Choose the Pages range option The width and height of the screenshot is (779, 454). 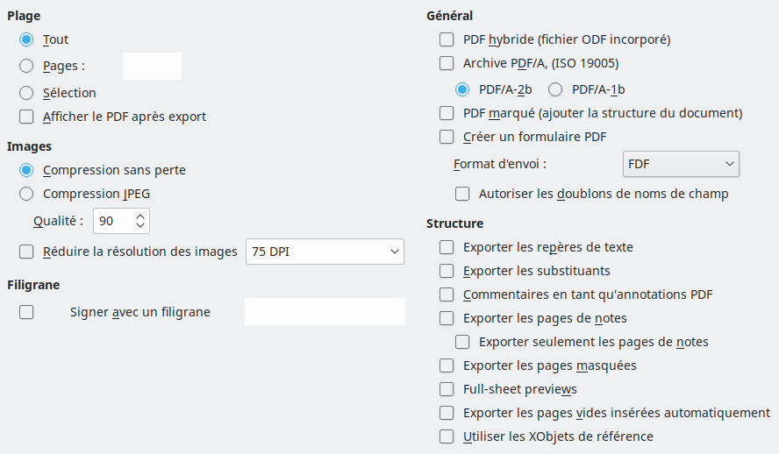tap(26, 66)
